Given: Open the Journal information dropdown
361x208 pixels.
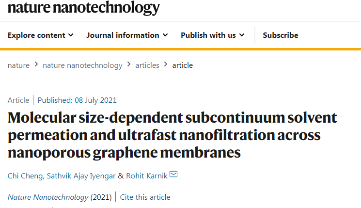Looking at the screenshot, I should pyautogui.click(x=127, y=35).
